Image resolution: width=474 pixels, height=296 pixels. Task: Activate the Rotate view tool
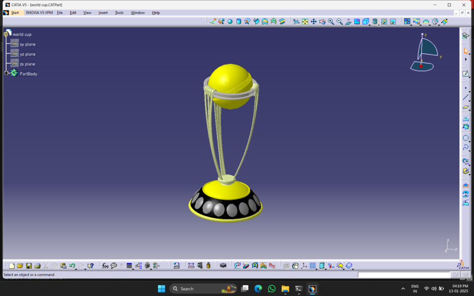(x=322, y=22)
